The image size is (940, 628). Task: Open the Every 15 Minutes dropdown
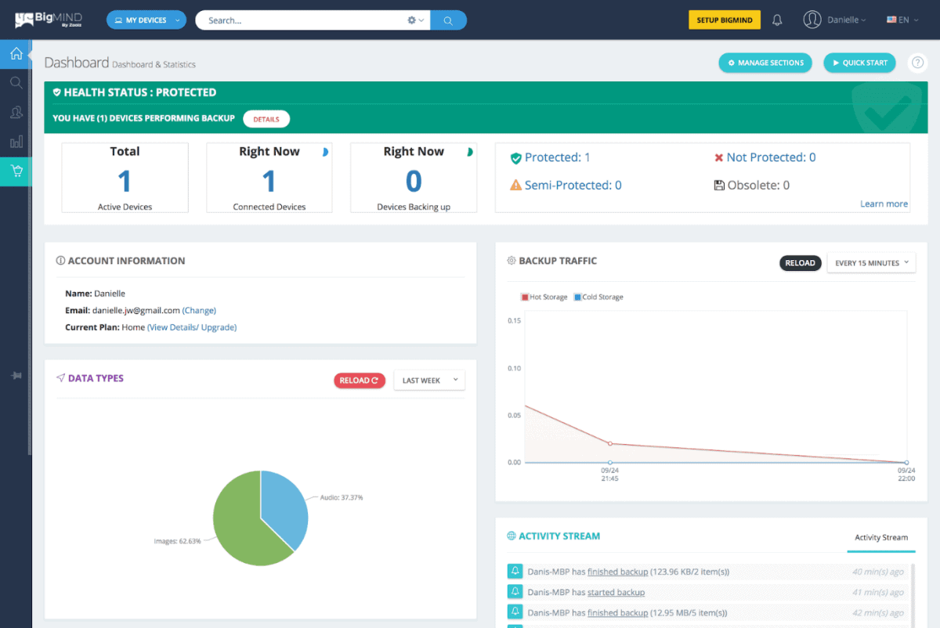[x=871, y=263]
